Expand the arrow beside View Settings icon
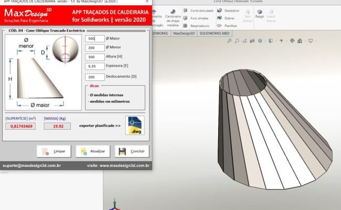 pyautogui.click(x=316, y=41)
